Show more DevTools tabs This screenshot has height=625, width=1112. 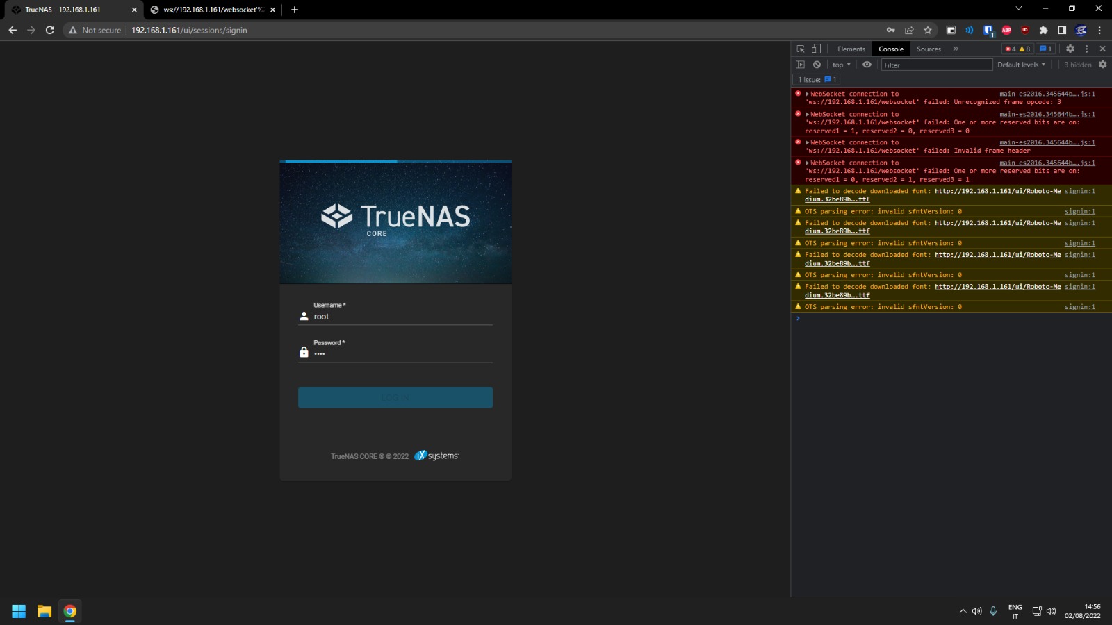pyautogui.click(x=956, y=49)
